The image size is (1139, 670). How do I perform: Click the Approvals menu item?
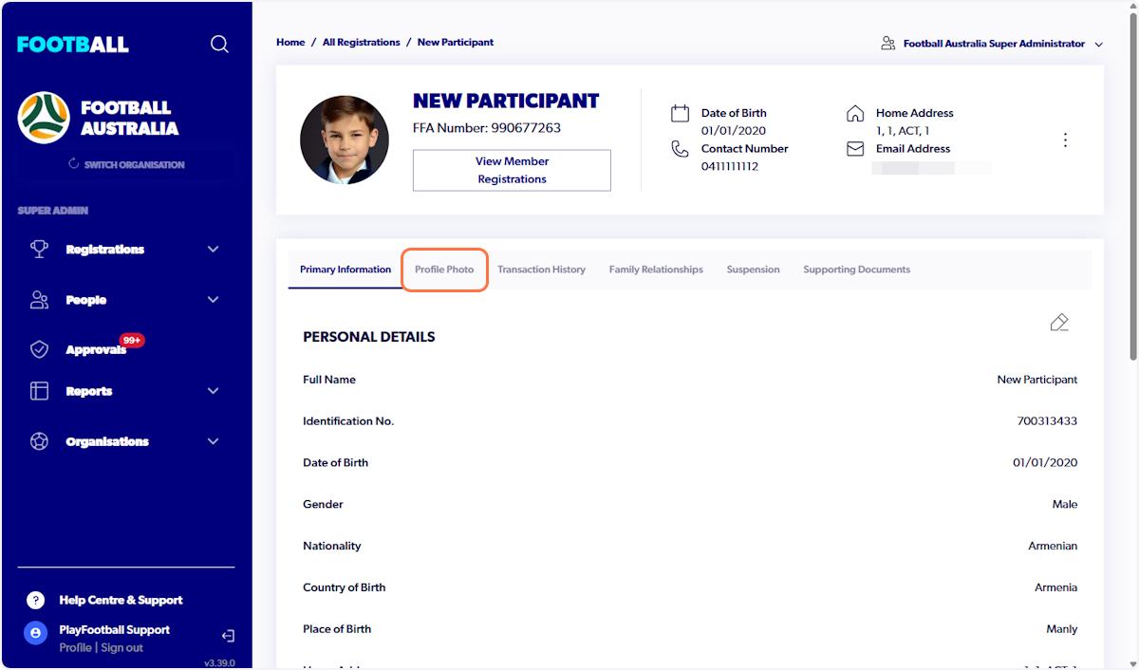96,349
